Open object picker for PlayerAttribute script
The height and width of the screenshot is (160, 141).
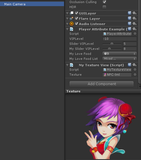pyautogui.click(x=135, y=34)
